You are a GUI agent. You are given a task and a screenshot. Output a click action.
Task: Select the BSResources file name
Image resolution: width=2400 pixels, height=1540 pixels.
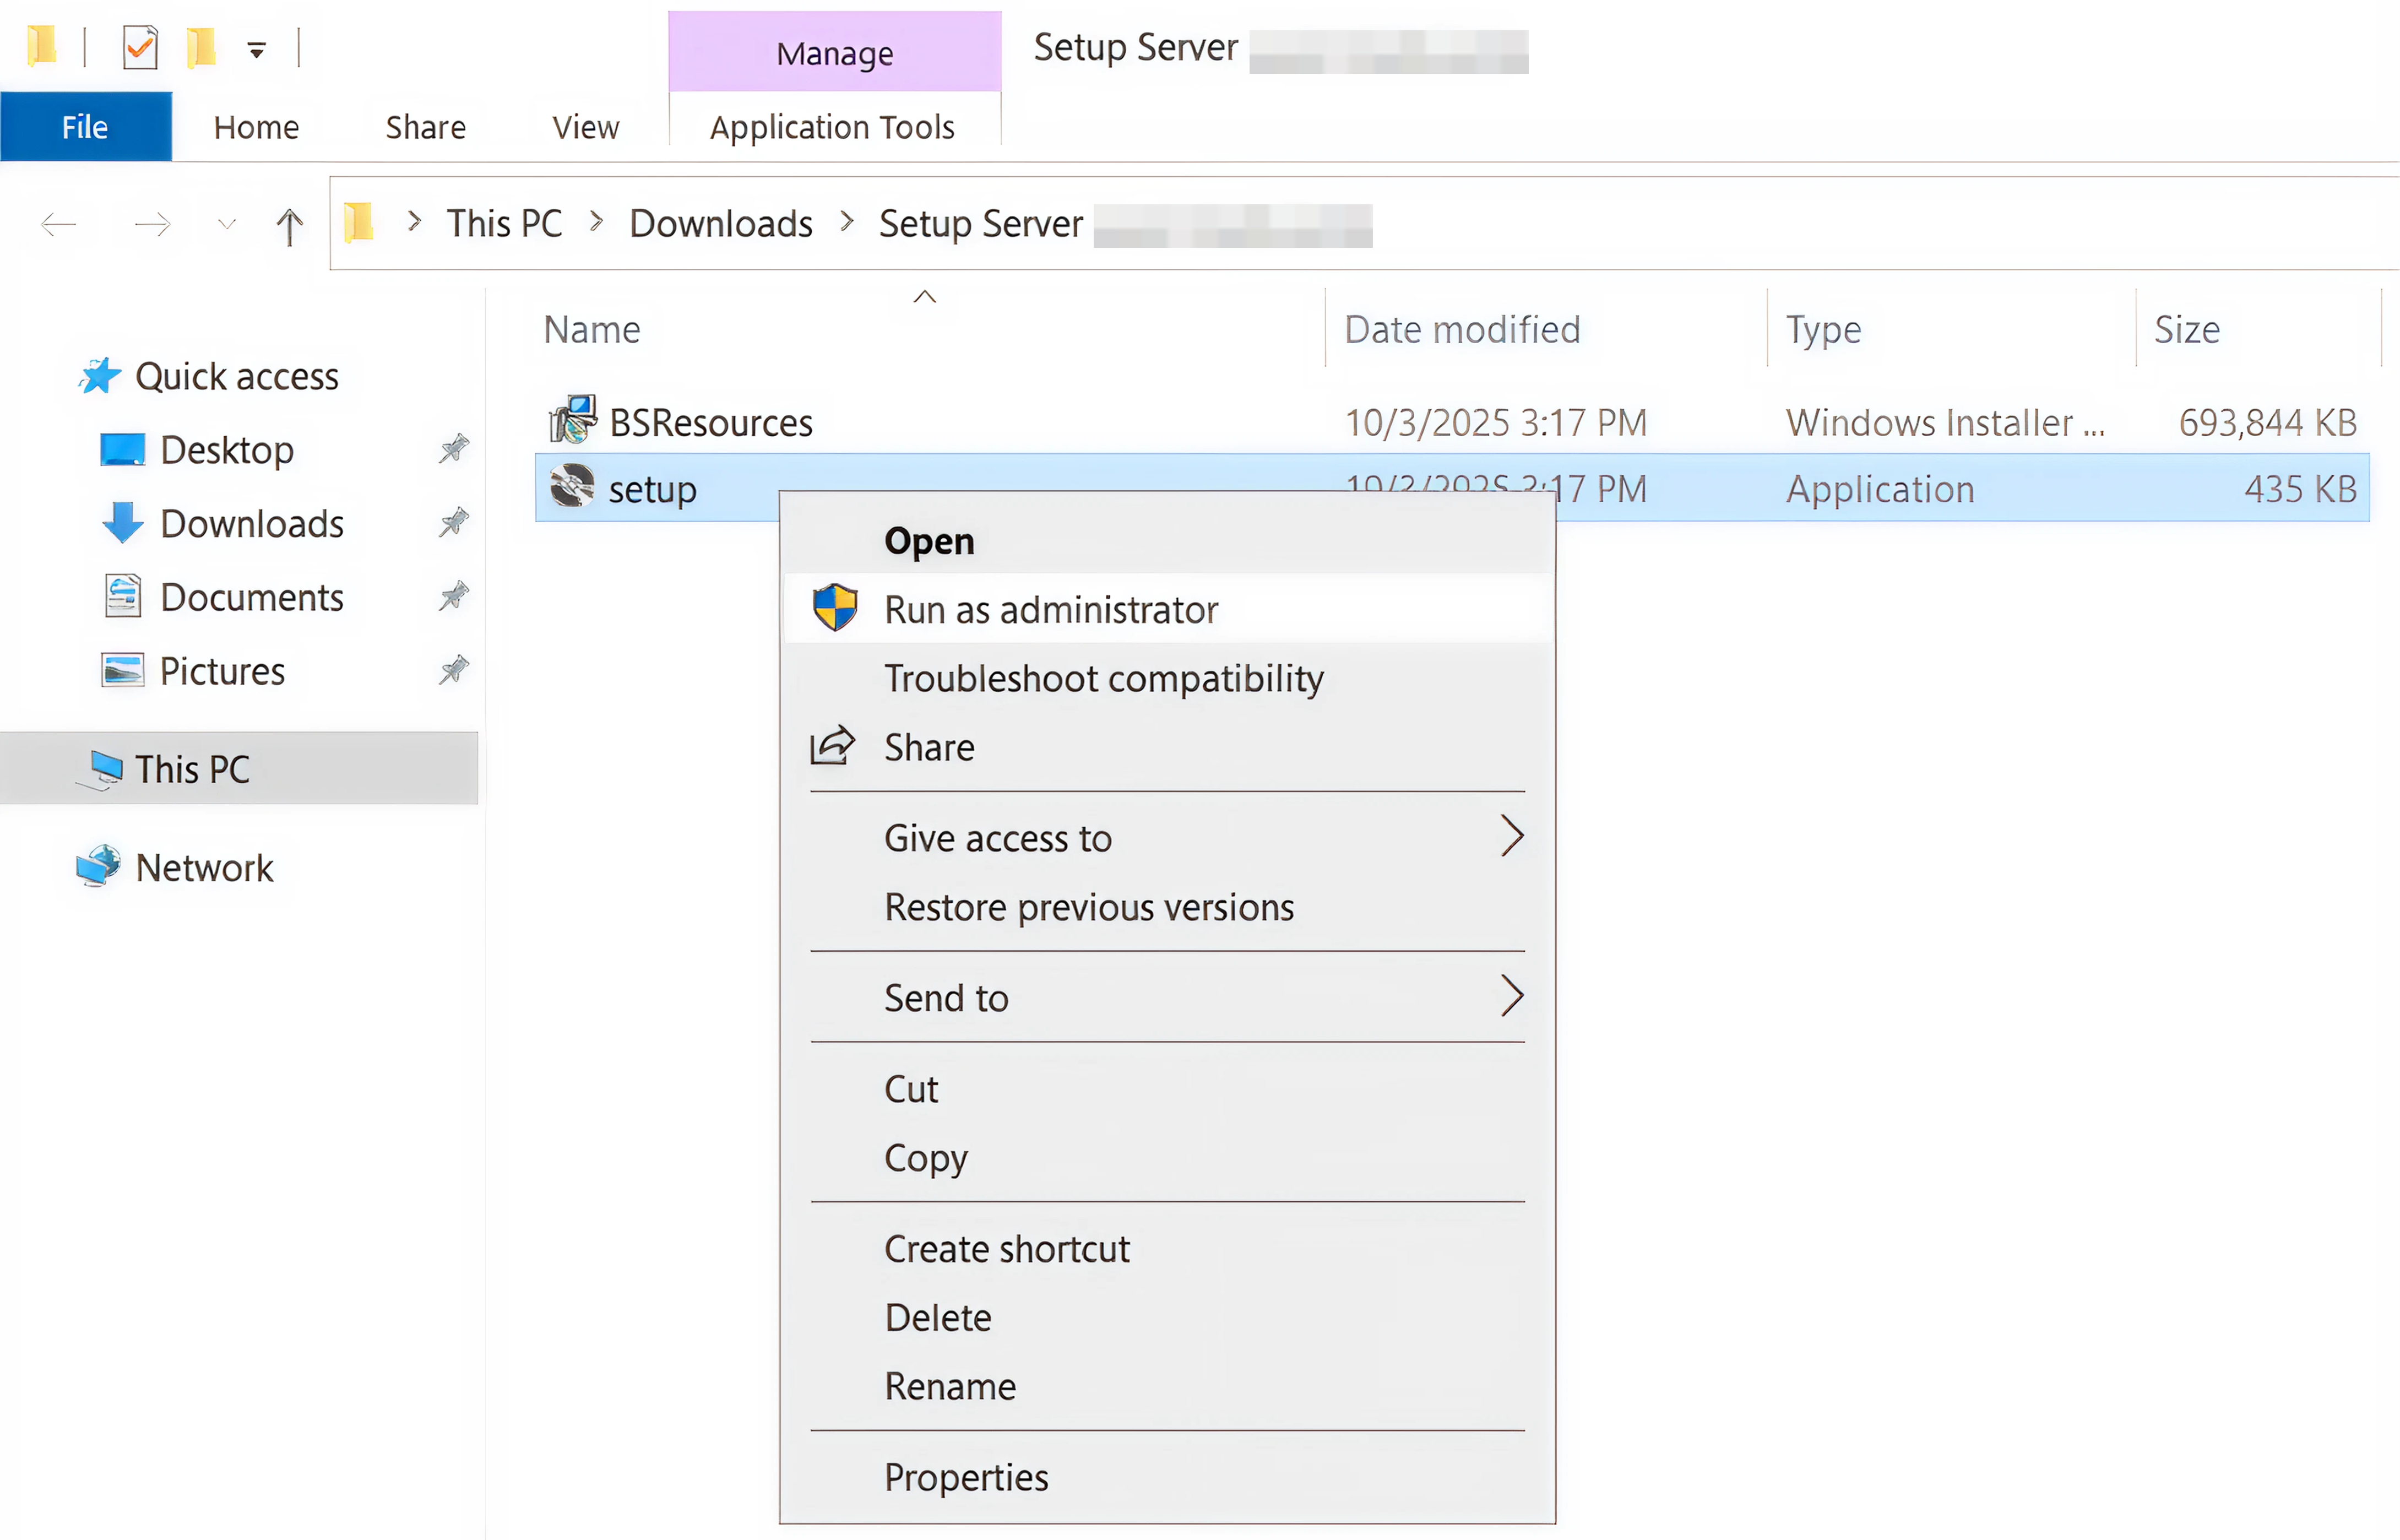[x=711, y=423]
